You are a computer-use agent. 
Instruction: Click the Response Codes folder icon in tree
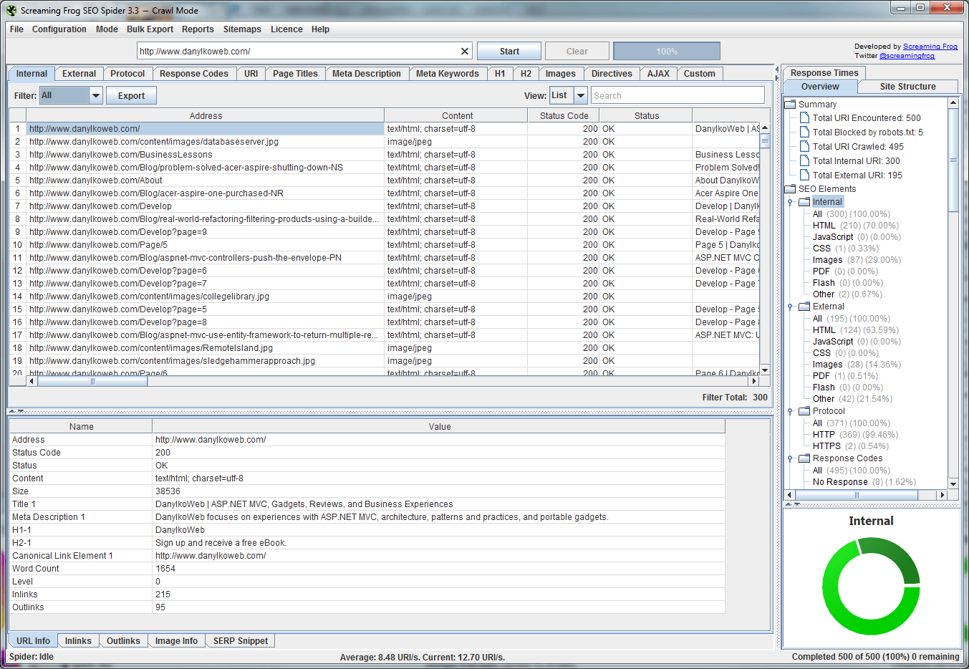click(804, 458)
